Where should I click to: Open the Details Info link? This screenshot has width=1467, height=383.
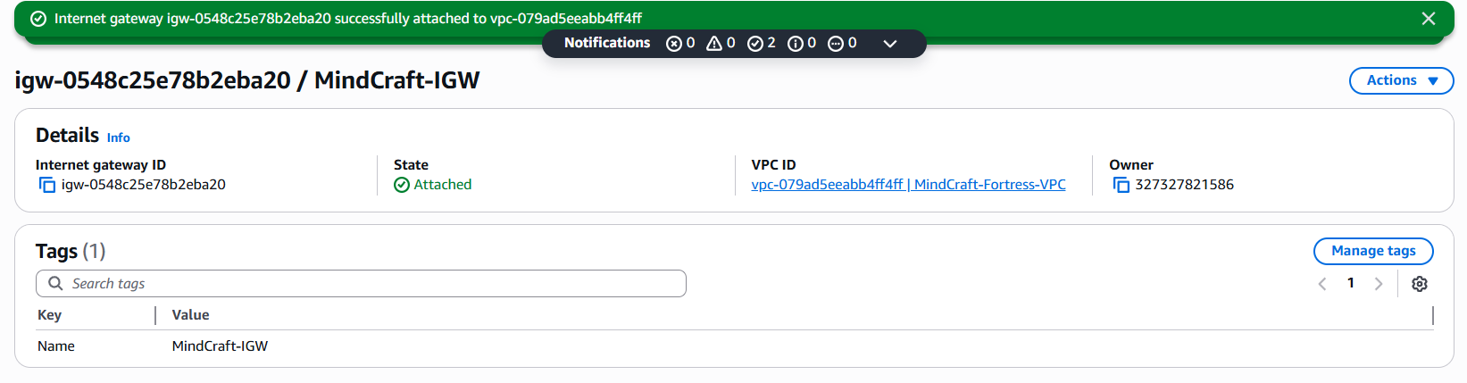[119, 137]
